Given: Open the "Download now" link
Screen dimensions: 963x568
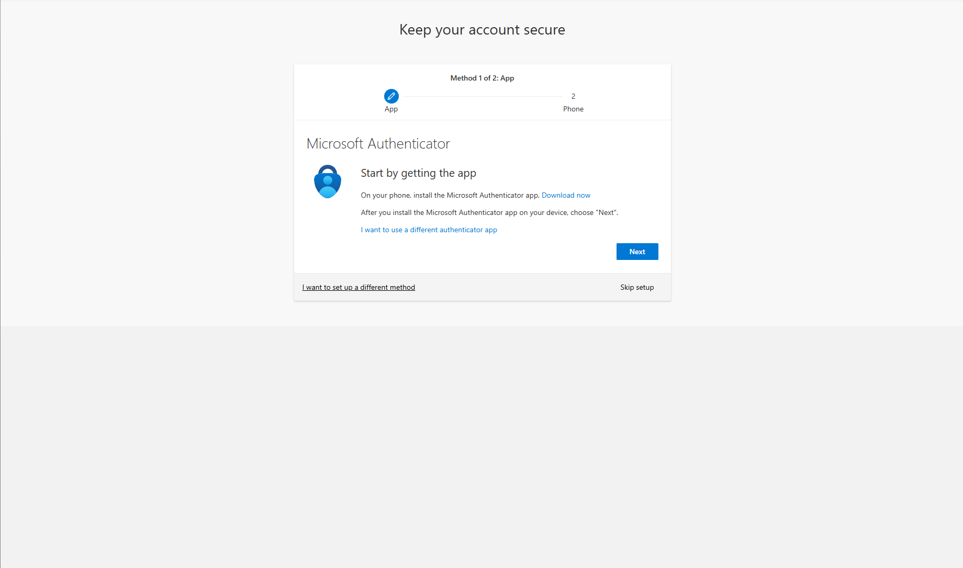Looking at the screenshot, I should pyautogui.click(x=566, y=195).
